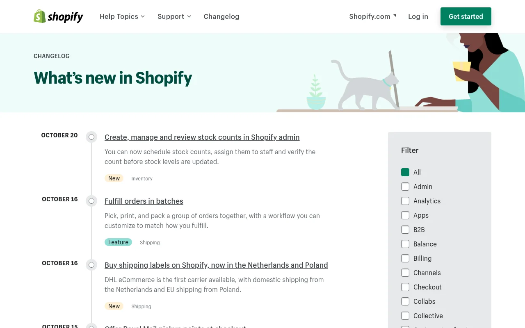Image resolution: width=525 pixels, height=328 pixels.
Task: Toggle the Collabs filter checkbox
Action: [405, 301]
